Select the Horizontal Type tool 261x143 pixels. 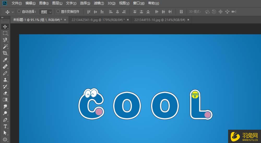click(x=5, y=126)
